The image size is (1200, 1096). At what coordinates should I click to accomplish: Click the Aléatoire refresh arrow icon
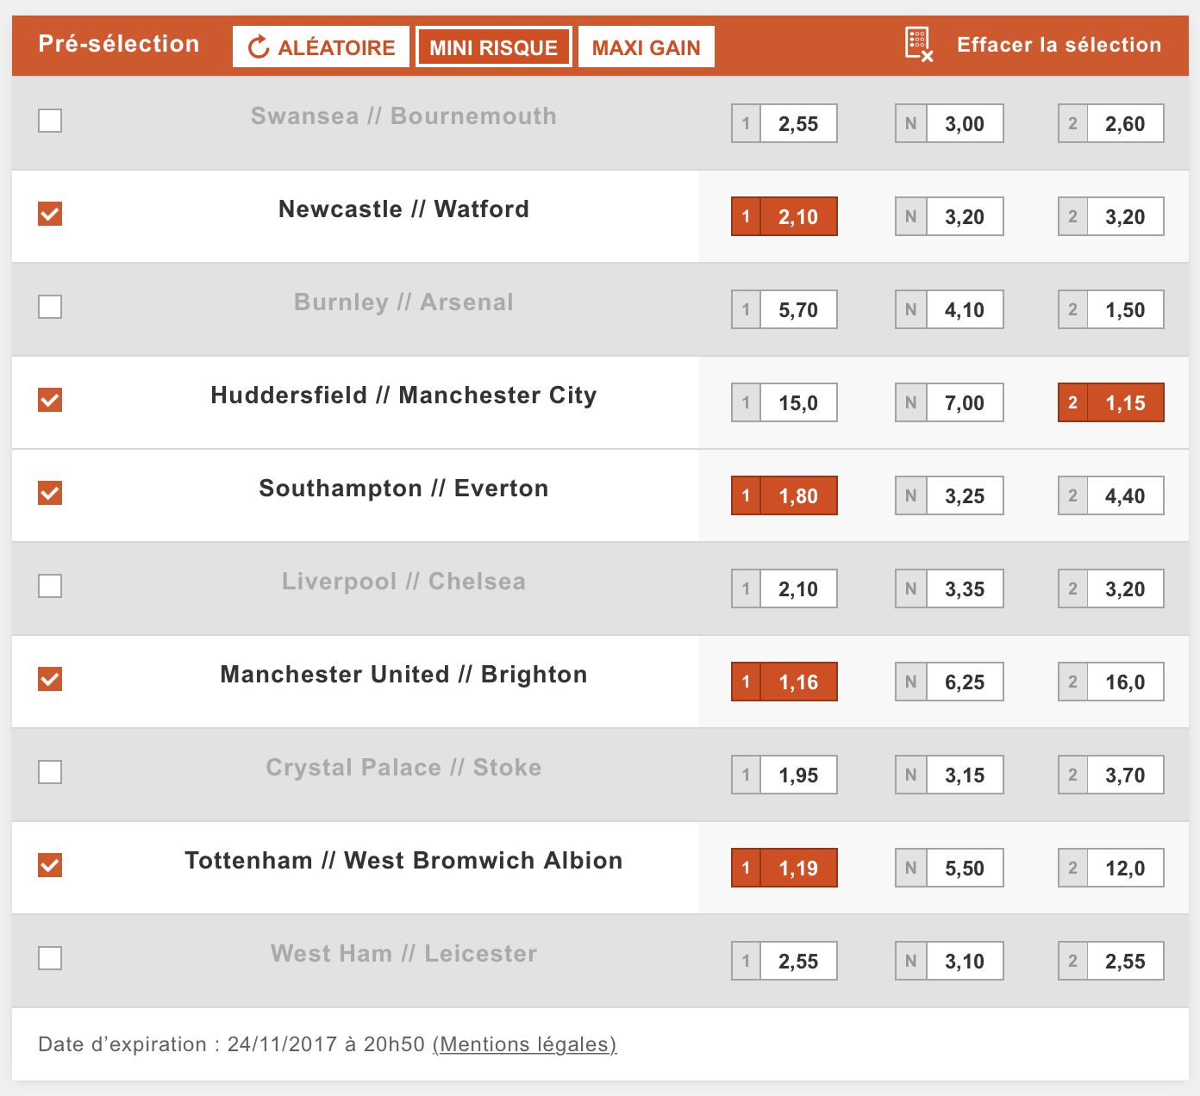258,47
